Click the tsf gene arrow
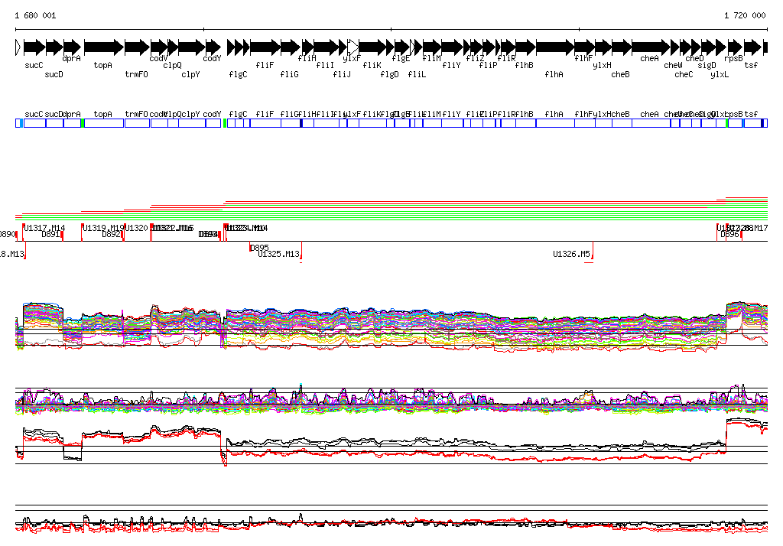The height and width of the screenshot is (546, 783). (x=752, y=47)
